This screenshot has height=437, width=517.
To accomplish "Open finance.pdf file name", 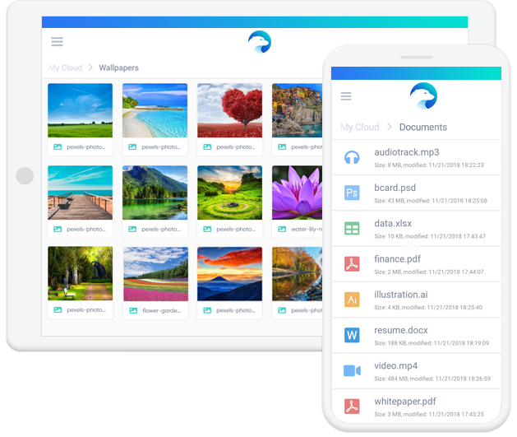I will tap(397, 259).
